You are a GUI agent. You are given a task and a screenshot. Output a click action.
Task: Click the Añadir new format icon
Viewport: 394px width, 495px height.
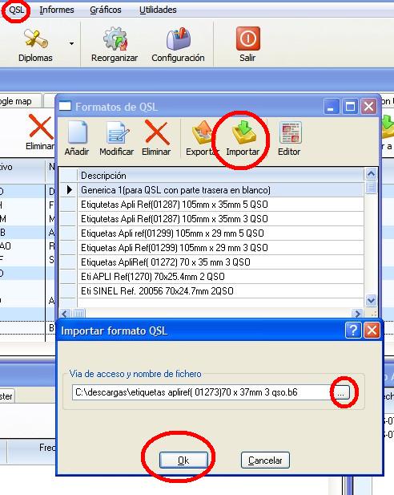[77, 132]
